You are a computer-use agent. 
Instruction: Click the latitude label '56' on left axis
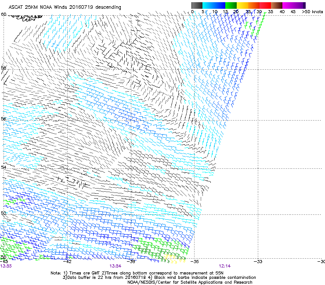4,119
